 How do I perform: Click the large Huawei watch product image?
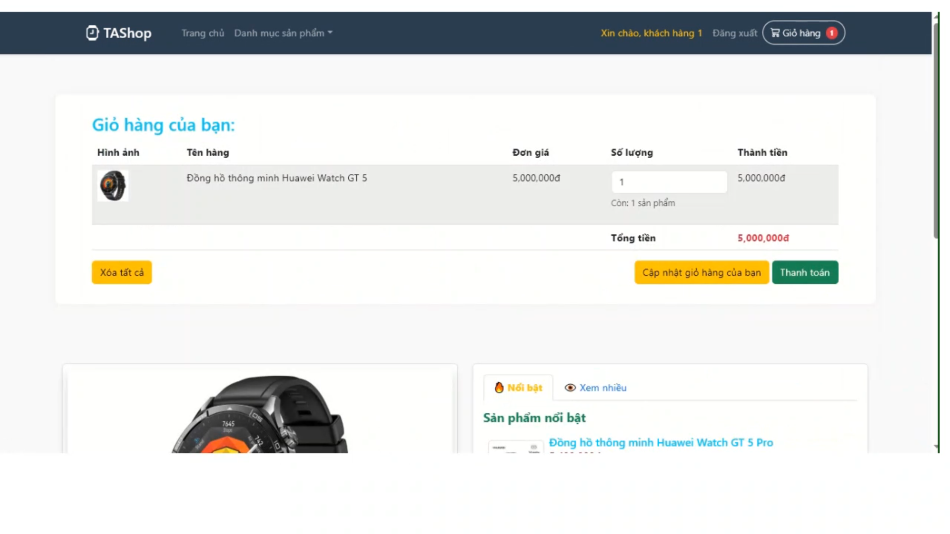pyautogui.click(x=260, y=414)
